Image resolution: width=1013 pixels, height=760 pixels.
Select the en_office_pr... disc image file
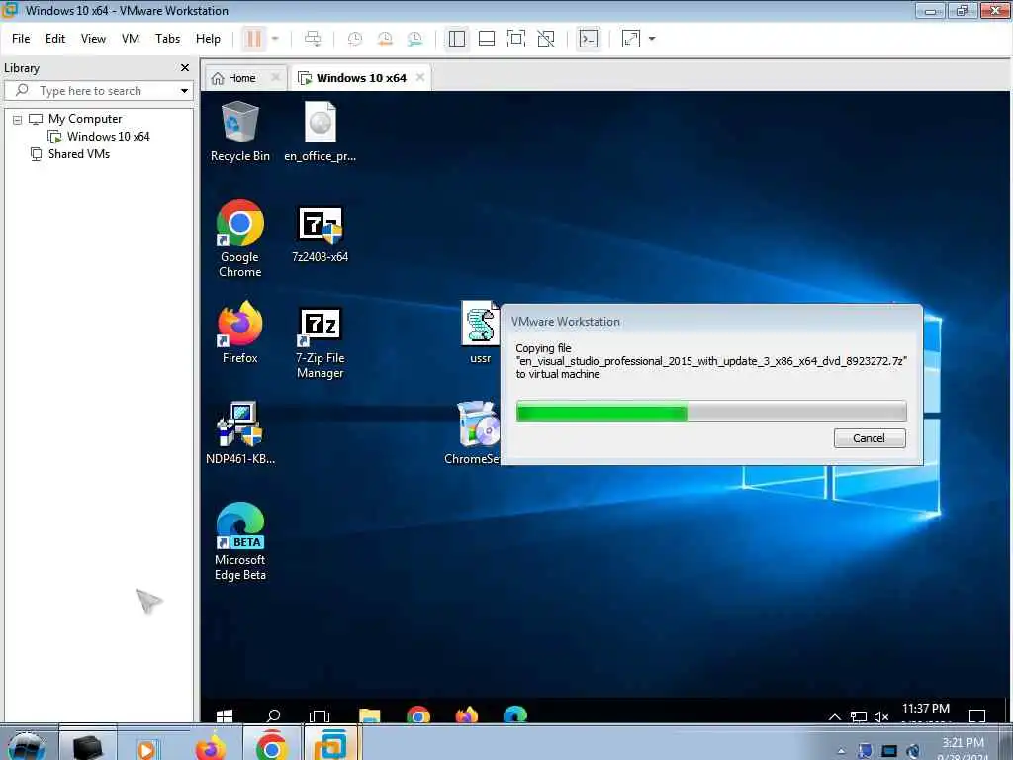tap(320, 133)
